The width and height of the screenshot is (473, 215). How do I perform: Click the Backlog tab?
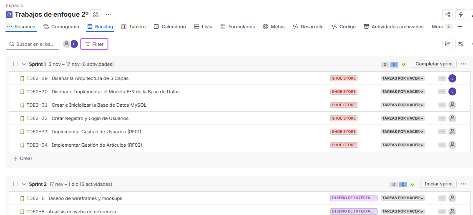(100, 27)
